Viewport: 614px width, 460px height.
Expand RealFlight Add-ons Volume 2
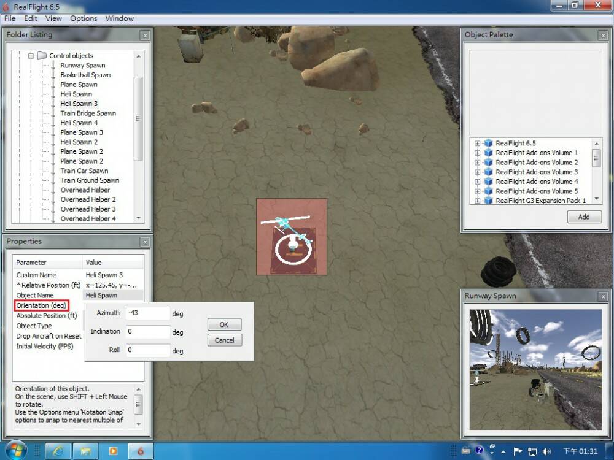[x=477, y=163]
